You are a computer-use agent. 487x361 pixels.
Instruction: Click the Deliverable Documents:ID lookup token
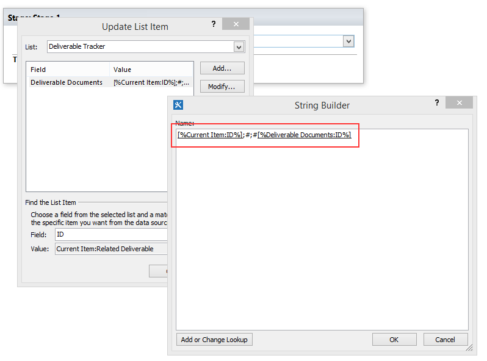tap(305, 135)
